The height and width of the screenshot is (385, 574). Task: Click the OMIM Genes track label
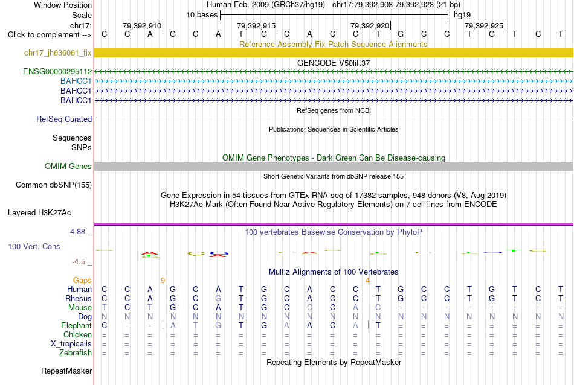point(68,167)
